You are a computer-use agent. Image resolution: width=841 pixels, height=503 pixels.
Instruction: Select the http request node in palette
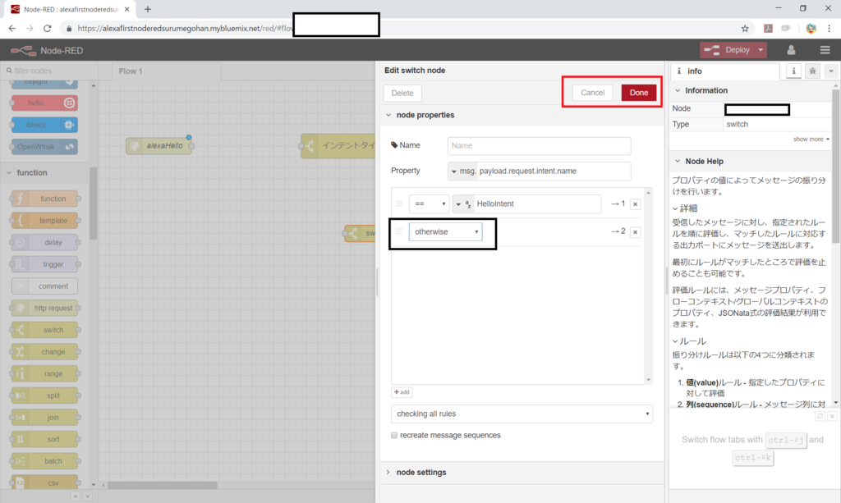pos(44,308)
